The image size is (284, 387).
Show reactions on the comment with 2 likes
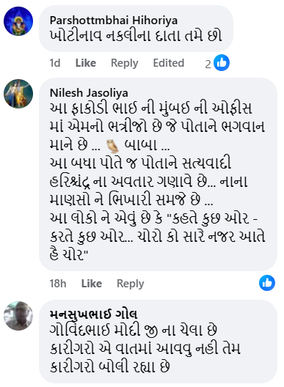pos(222,63)
